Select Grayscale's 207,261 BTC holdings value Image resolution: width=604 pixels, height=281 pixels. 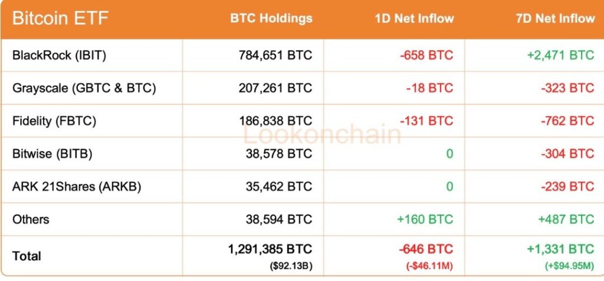pyautogui.click(x=275, y=88)
